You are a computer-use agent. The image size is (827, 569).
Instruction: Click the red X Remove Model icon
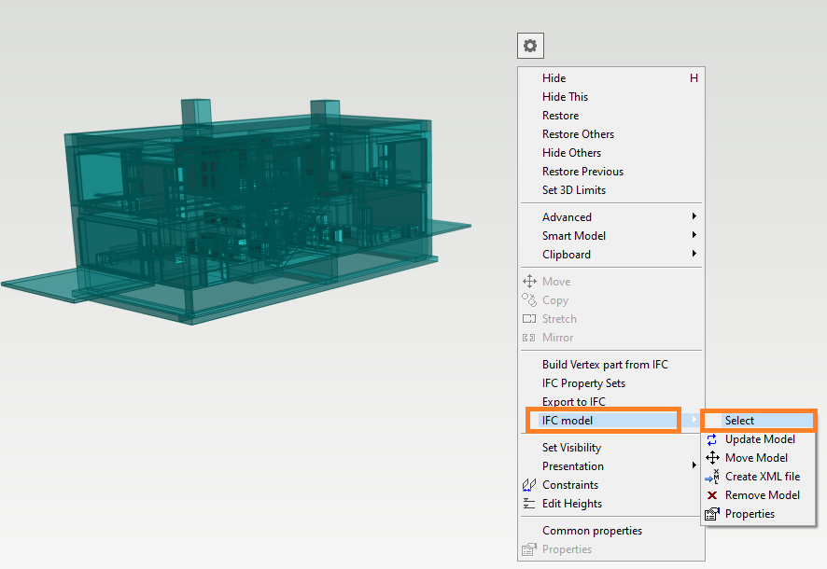coord(712,495)
